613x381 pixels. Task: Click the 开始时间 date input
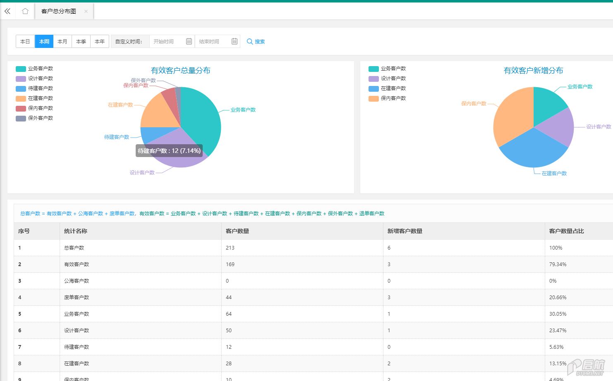click(x=172, y=41)
